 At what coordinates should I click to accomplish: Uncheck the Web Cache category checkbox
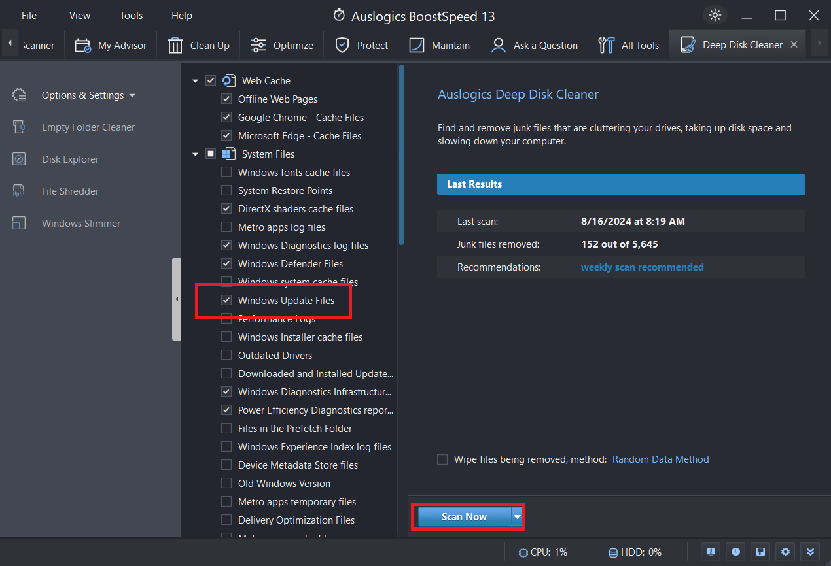[211, 80]
